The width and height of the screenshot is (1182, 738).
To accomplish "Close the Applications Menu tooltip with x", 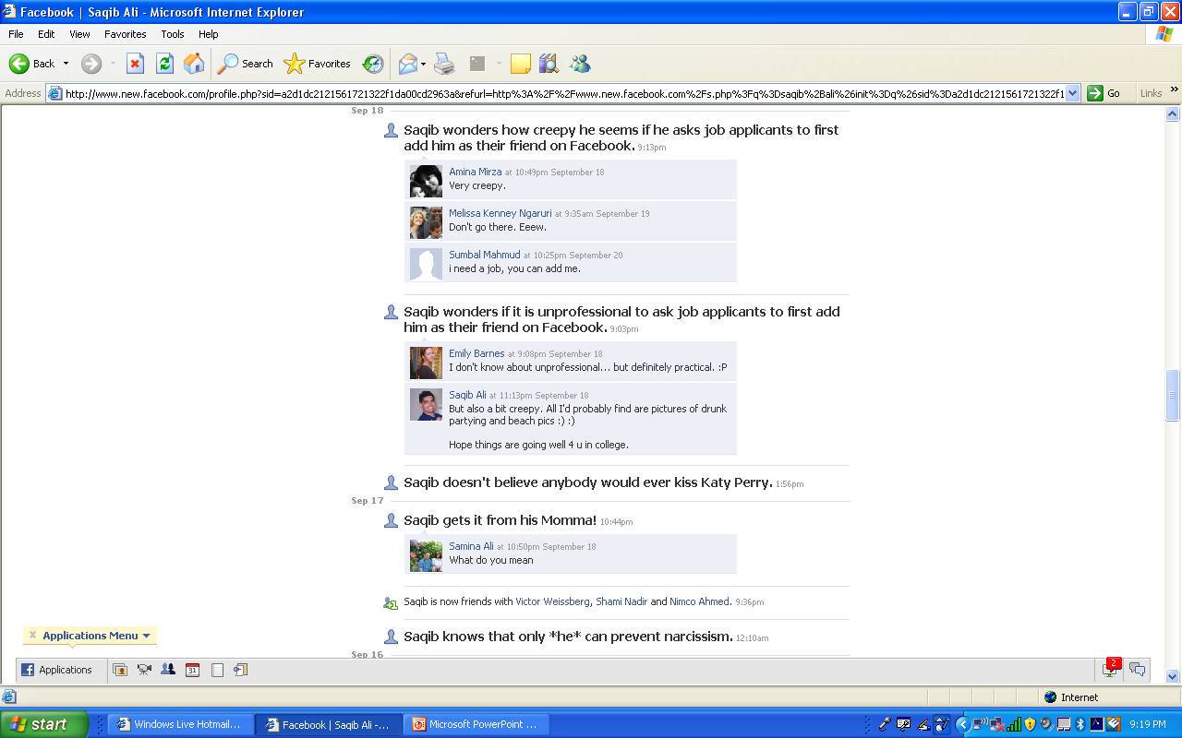I will 32,635.
